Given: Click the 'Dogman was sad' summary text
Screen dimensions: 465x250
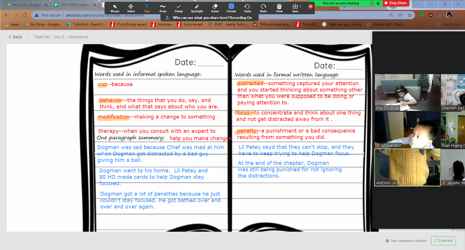Looking at the screenshot, I should [x=160, y=153].
